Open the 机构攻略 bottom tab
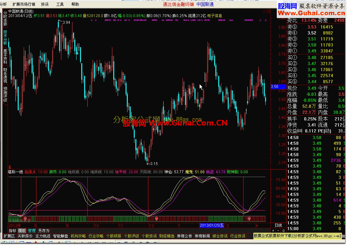The image size is (347, 245). click(x=78, y=236)
